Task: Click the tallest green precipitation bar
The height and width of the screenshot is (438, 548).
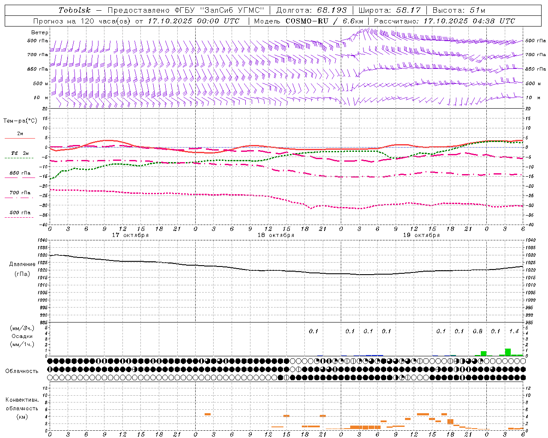Action: coord(508,352)
